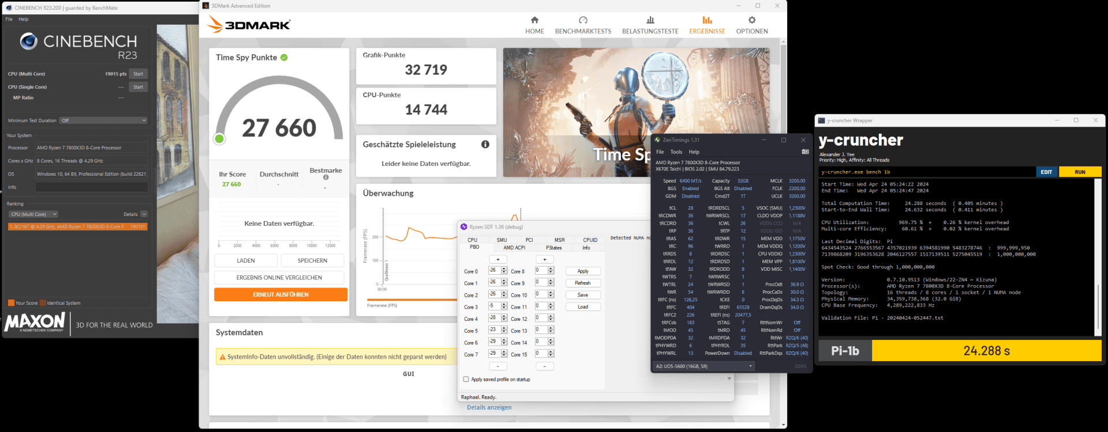Click Save button in Ryzen SDT
The height and width of the screenshot is (432, 1108).
point(583,295)
